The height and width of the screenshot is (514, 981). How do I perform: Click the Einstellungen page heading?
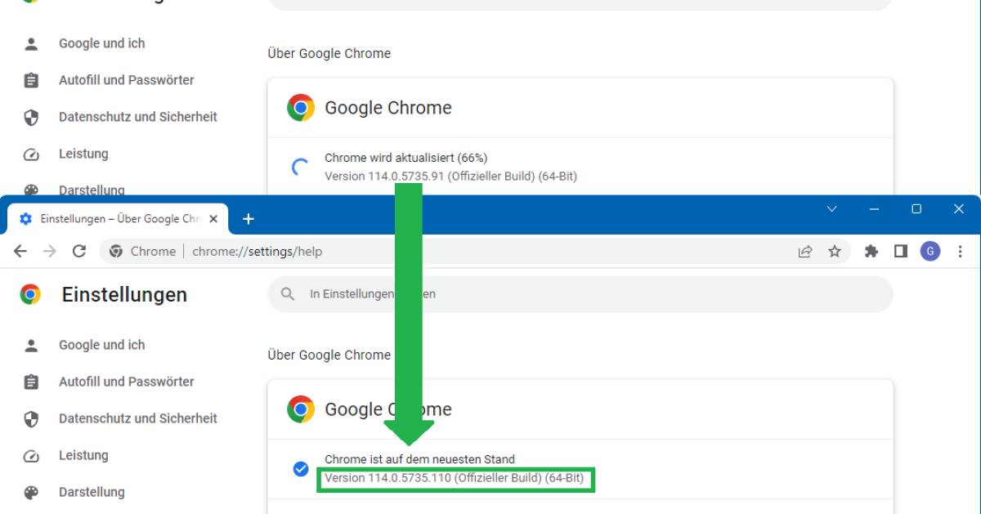(124, 295)
